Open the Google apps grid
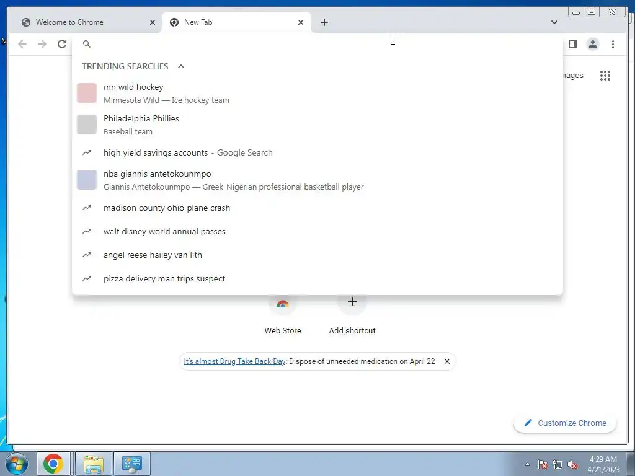The image size is (635, 476). (x=605, y=76)
